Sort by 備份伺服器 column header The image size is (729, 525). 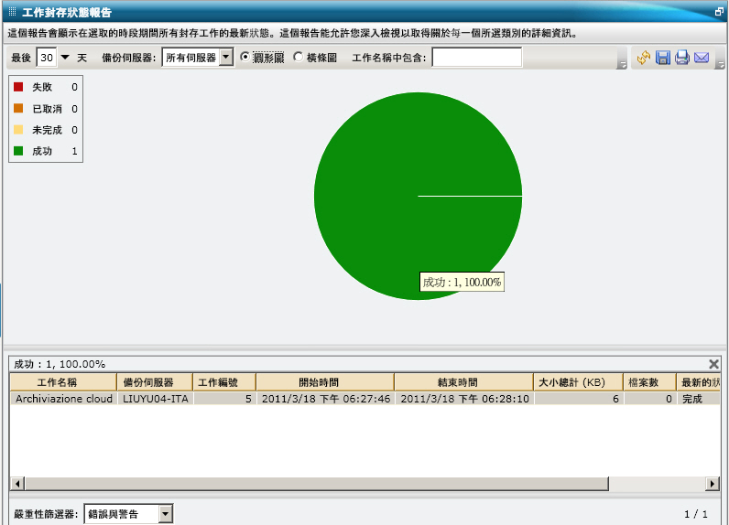[155, 382]
